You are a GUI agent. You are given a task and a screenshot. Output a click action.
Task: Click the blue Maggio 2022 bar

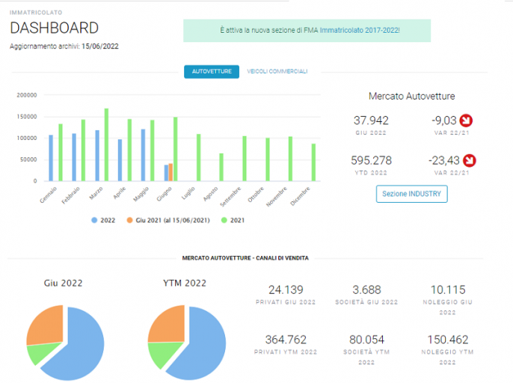pyautogui.click(x=143, y=155)
